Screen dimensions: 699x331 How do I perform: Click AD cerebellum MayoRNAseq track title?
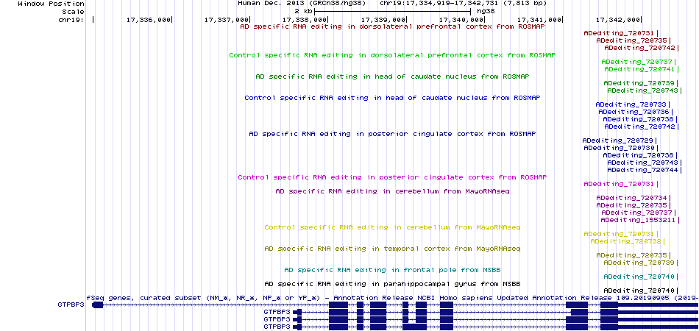pyautogui.click(x=392, y=191)
